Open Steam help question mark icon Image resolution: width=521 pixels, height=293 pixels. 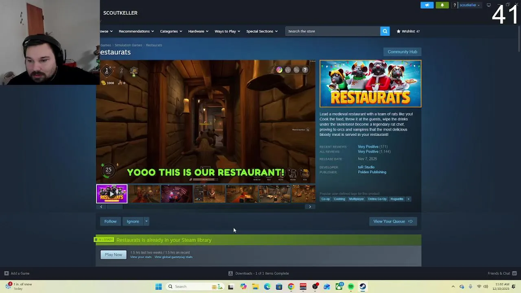(455, 5)
